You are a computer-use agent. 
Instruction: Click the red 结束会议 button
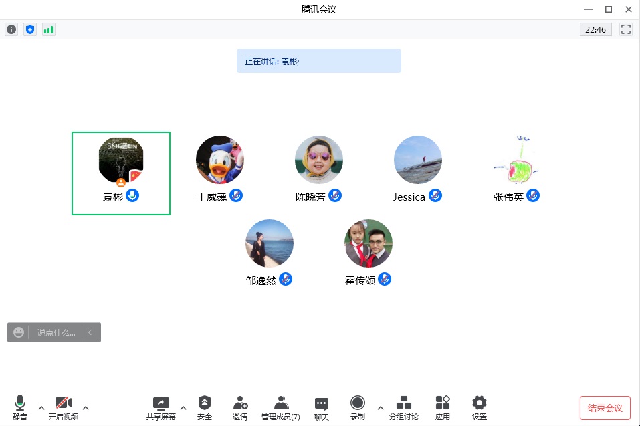coord(605,408)
